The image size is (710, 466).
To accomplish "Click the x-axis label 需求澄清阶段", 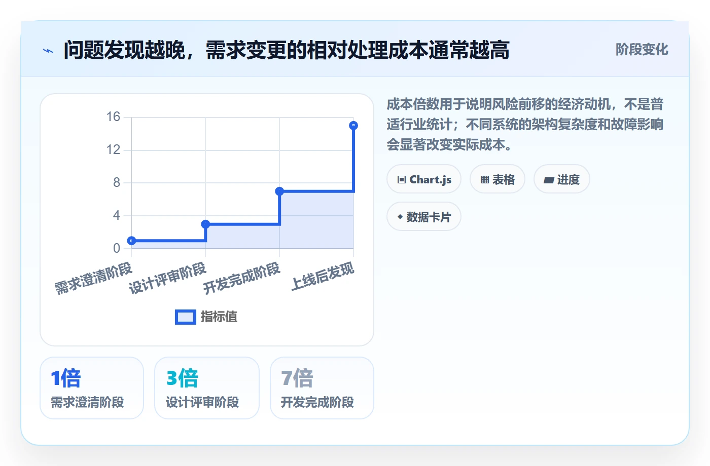I will point(93,279).
